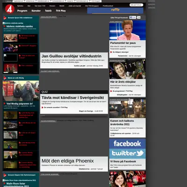The image size is (187, 187).
Task: Click the red icon beside Bästa av Leffe Modig
Action: [5, 78]
